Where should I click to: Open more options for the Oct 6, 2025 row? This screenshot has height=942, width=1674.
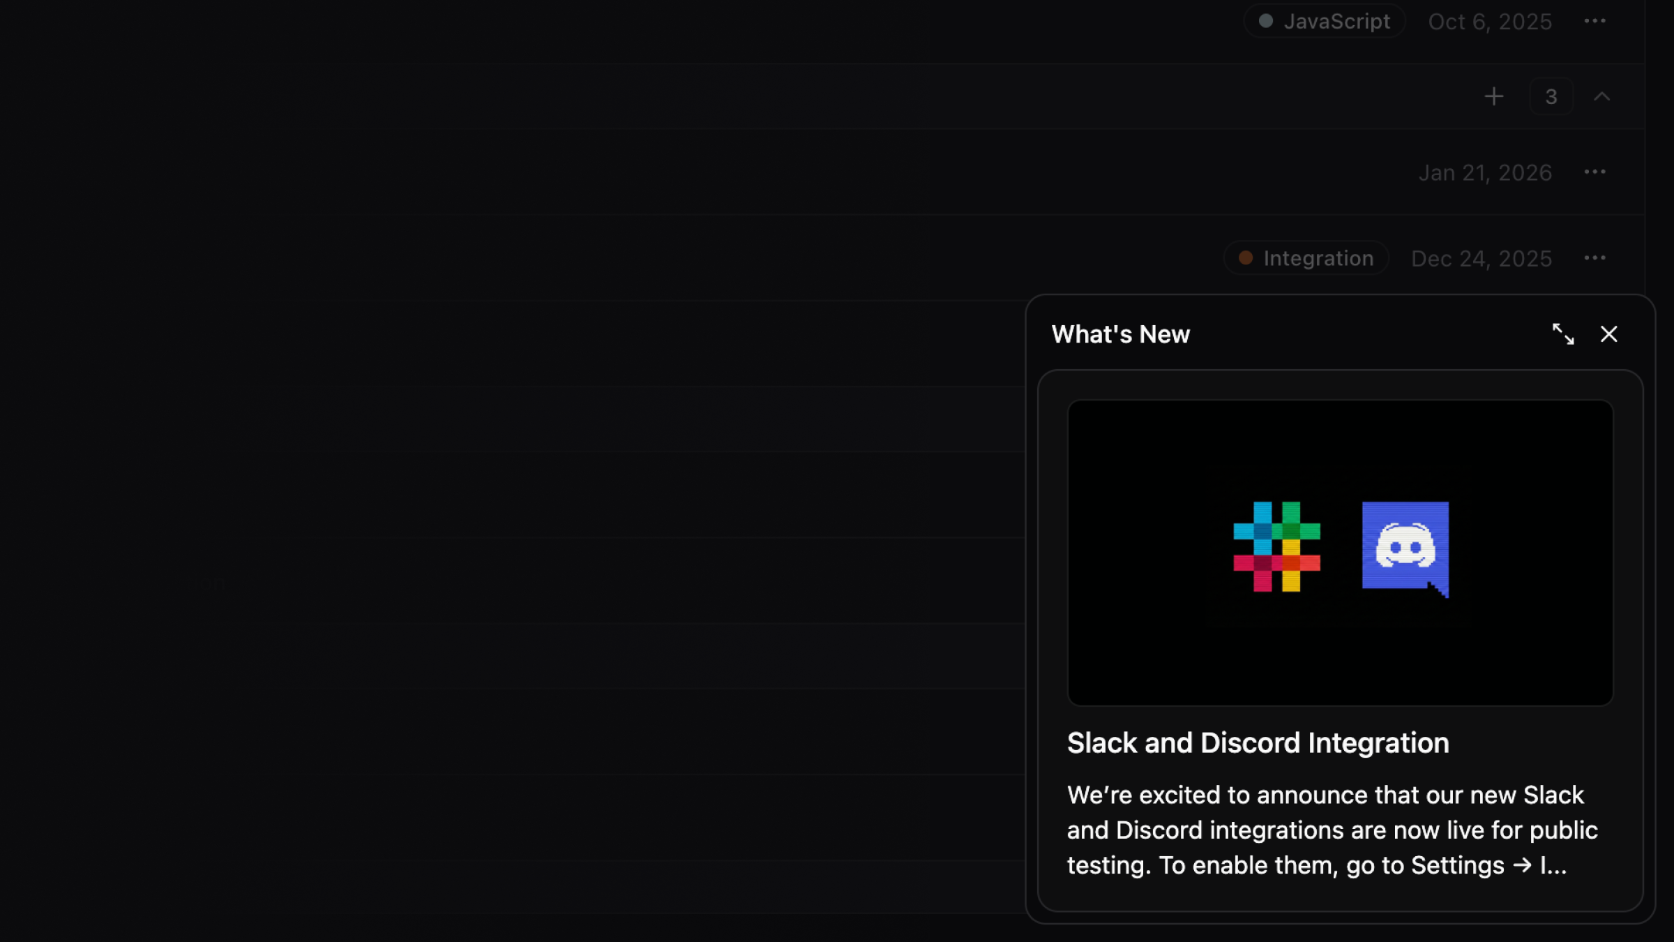click(x=1594, y=21)
